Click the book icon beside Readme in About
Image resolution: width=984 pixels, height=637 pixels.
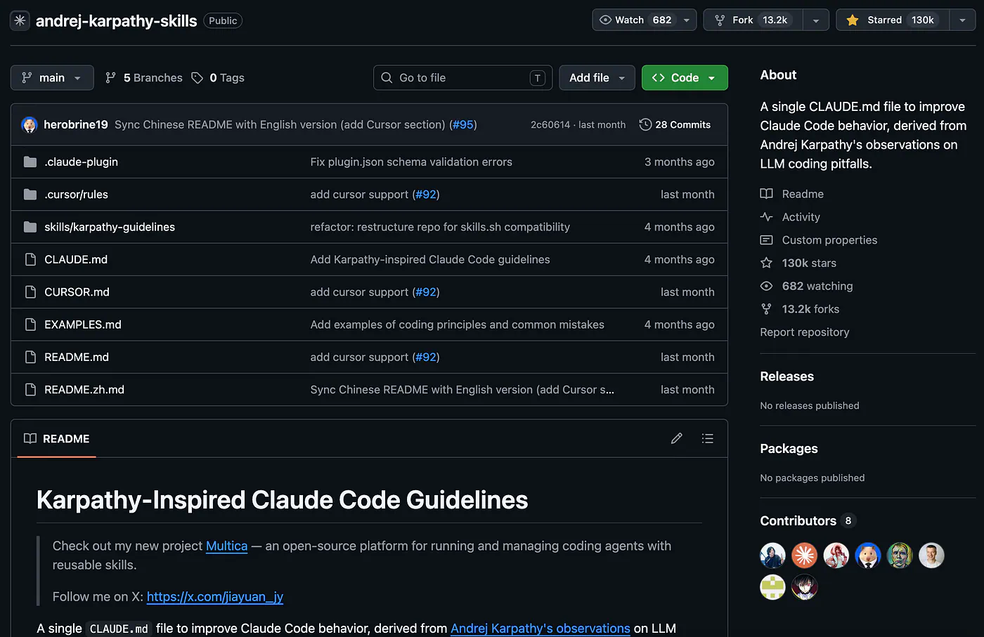coord(766,194)
